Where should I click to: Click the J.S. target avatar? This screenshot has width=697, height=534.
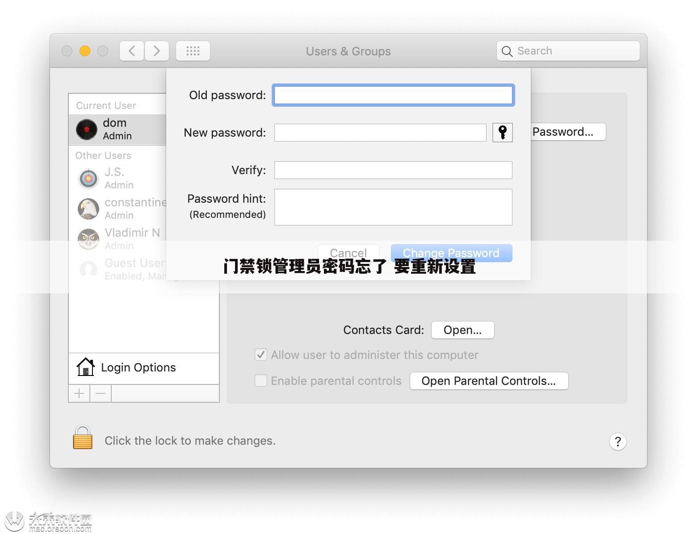pos(88,179)
